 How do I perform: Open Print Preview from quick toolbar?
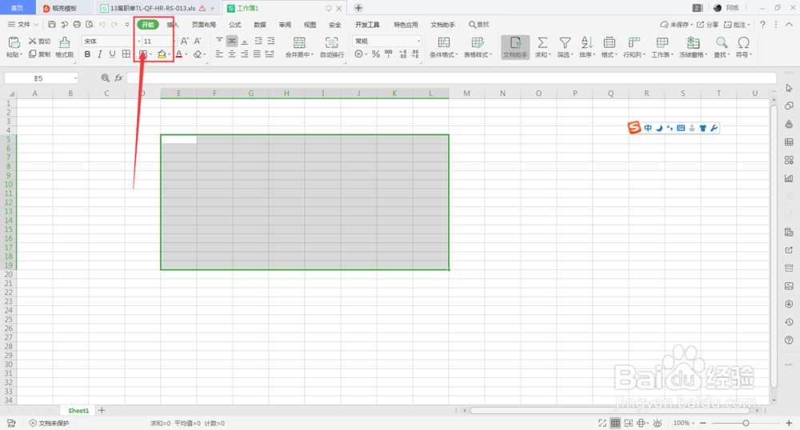(x=90, y=25)
